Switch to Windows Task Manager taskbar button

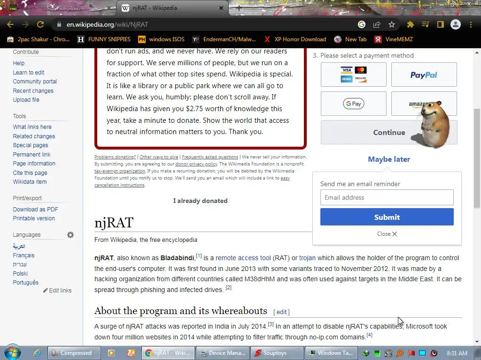pos(331,353)
